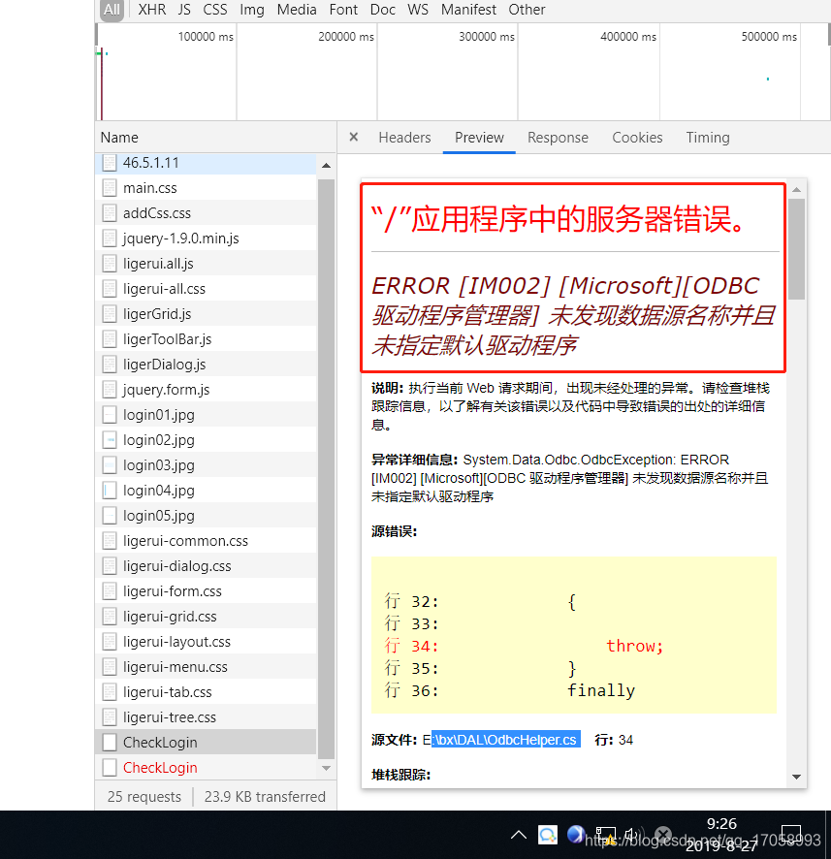Switch to the Response tab

click(558, 137)
